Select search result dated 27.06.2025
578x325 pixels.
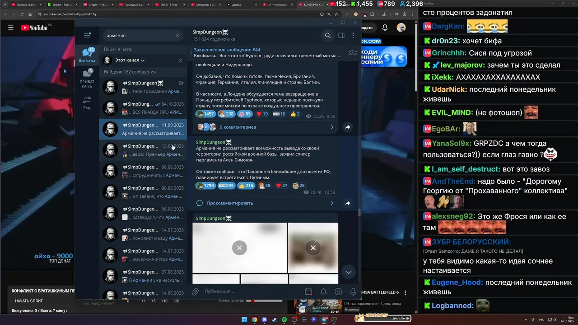point(143,276)
